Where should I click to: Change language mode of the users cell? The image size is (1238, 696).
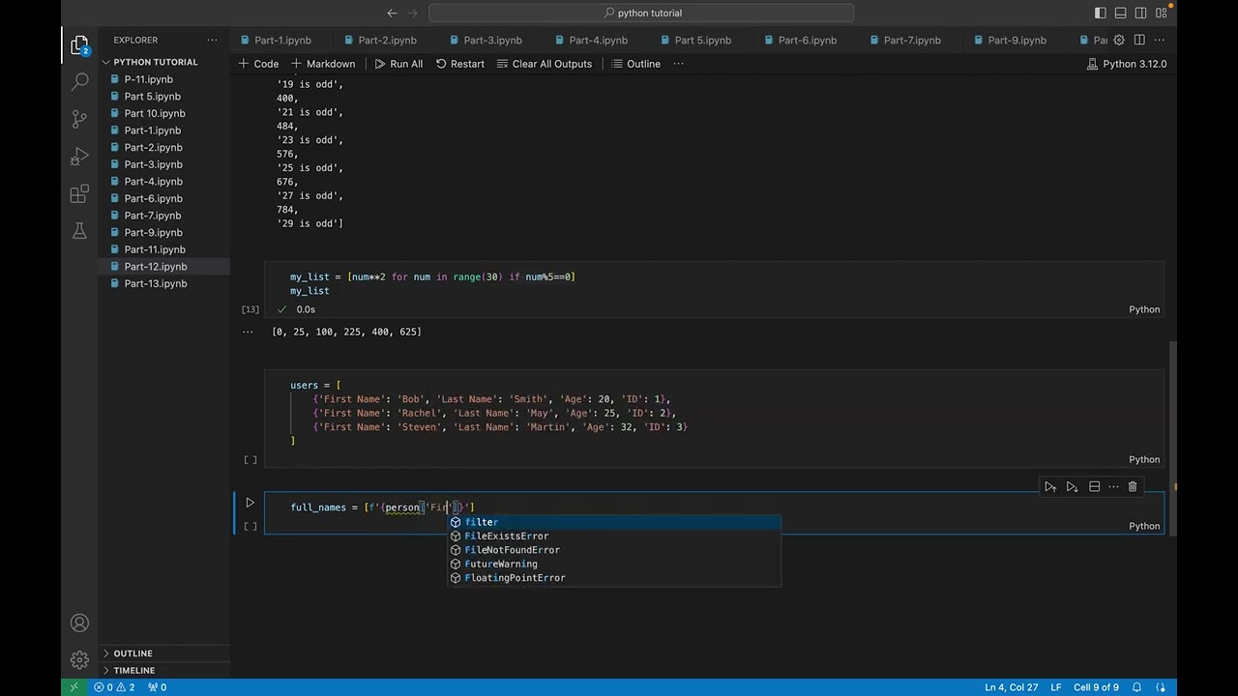click(1144, 459)
